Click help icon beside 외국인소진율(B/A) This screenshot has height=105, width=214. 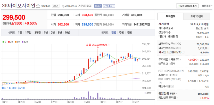pos(183,52)
